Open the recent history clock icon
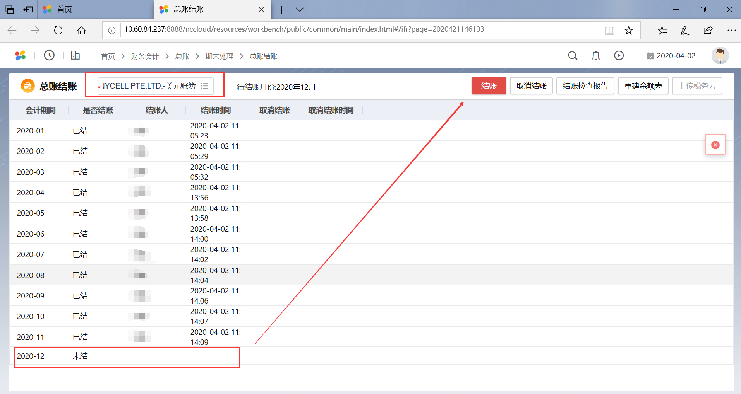This screenshot has width=741, height=394. tap(49, 55)
